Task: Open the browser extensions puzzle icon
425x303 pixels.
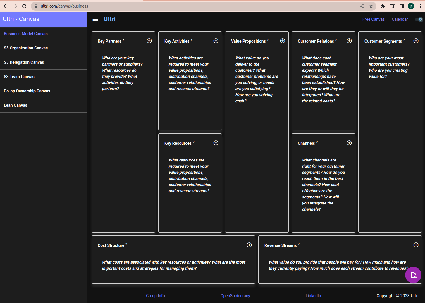Action: [383, 6]
